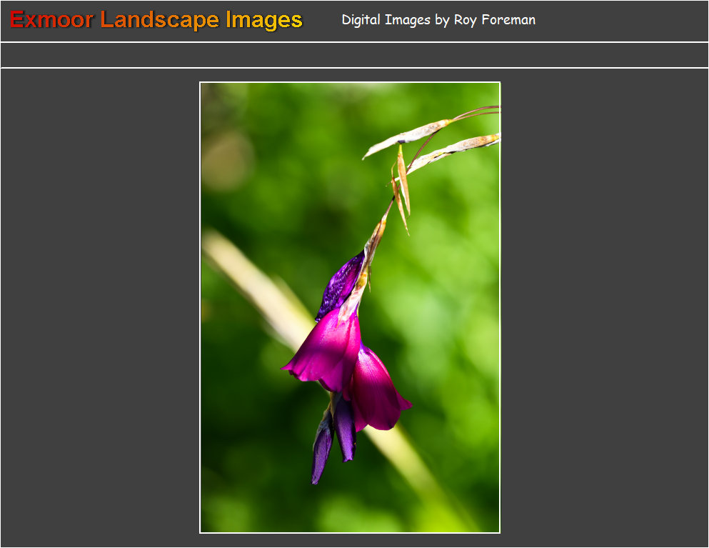This screenshot has height=548, width=709.
Task: Click the dark grey area left of the photo
Action: pos(100,307)
